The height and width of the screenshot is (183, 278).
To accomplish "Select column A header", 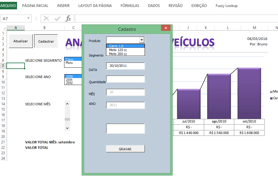I will pos(15,28).
